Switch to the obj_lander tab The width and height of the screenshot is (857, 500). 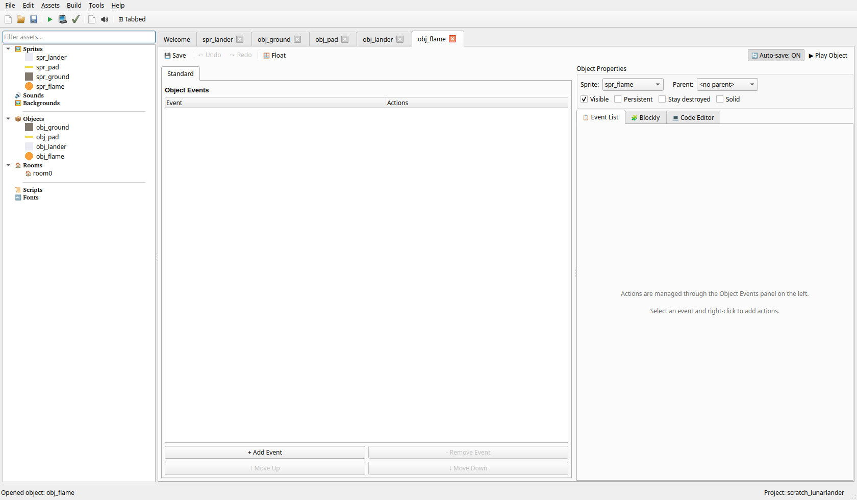pos(378,39)
